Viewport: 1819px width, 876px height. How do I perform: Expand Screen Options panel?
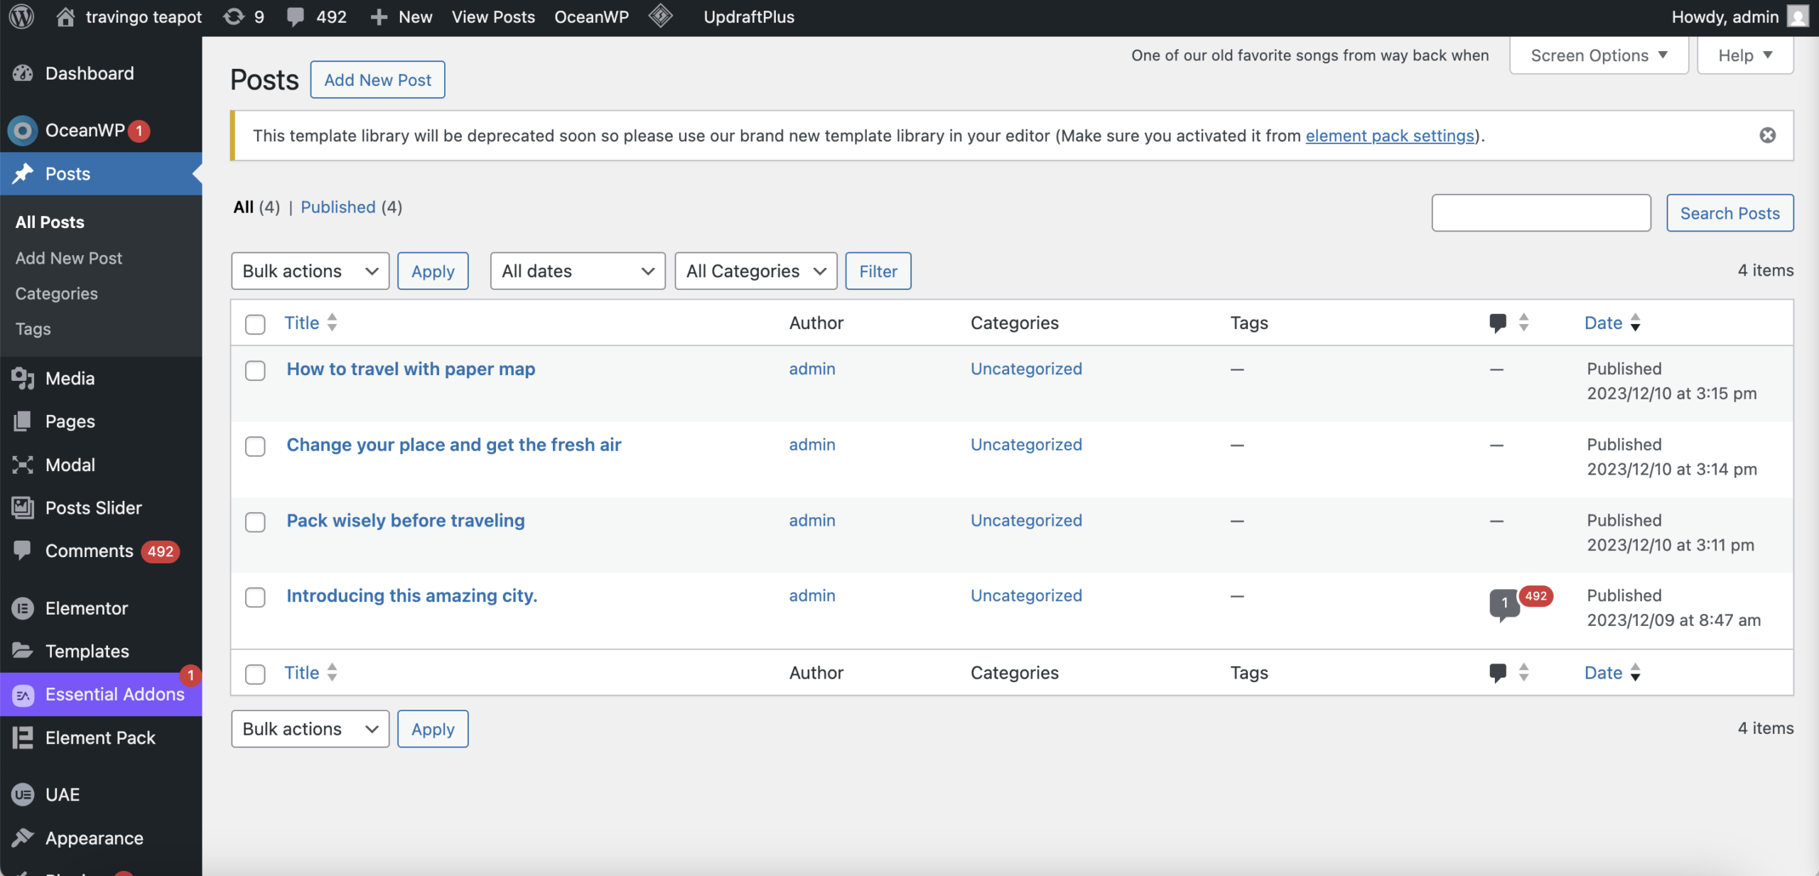click(1599, 55)
